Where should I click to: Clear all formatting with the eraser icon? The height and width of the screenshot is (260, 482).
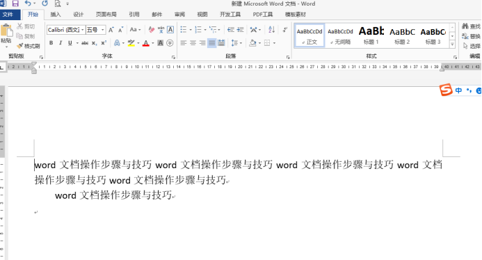pos(151,30)
